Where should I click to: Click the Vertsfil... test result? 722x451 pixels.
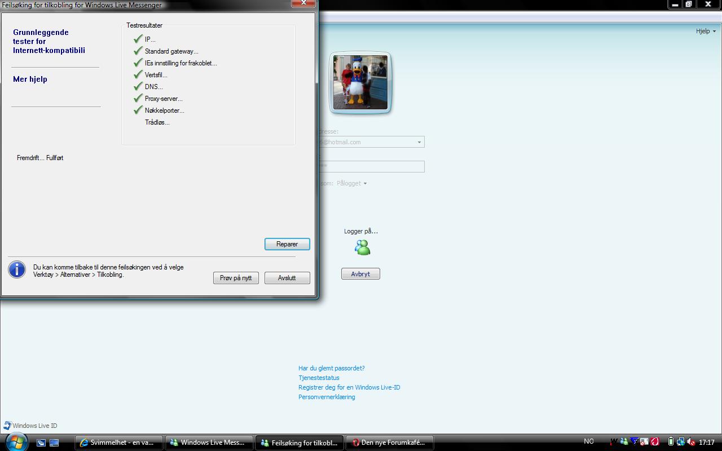click(x=156, y=75)
